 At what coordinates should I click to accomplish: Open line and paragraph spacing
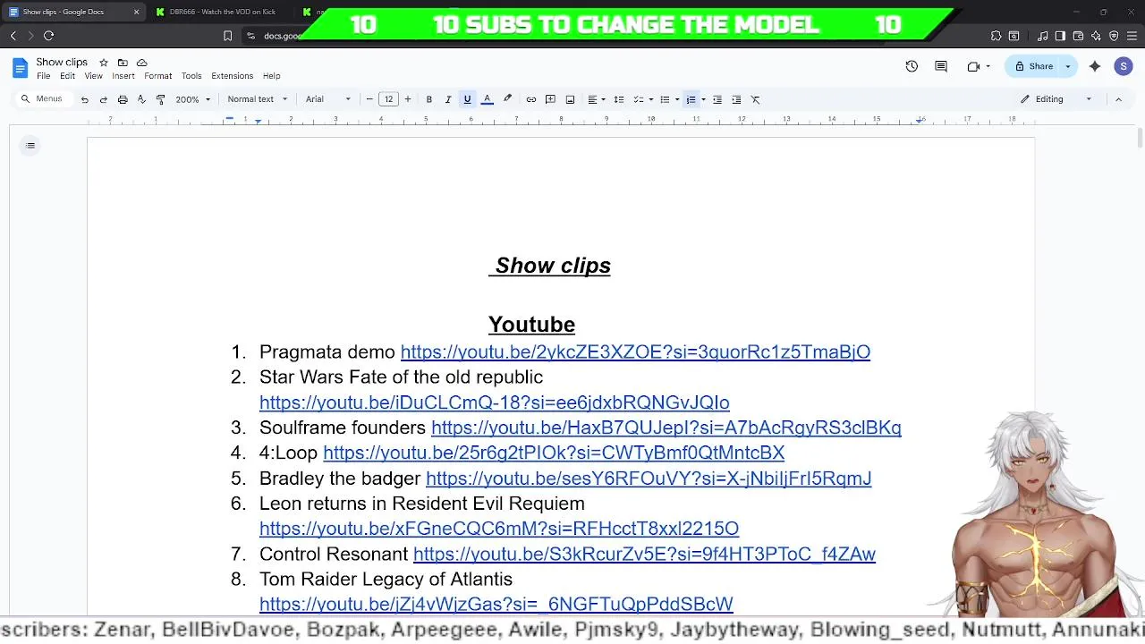(x=618, y=99)
